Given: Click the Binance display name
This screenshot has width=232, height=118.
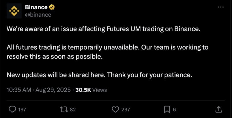Looking at the screenshot, I should (x=36, y=7).
